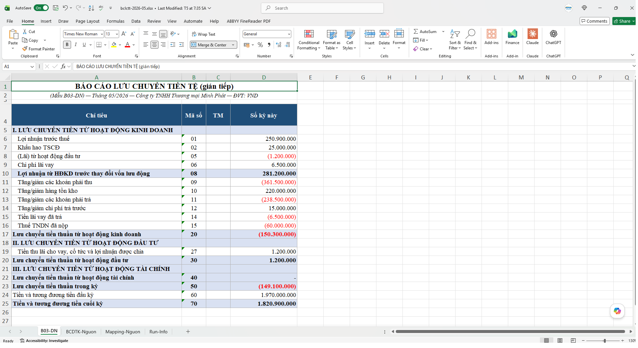The image size is (638, 348).
Task: Click the zoom slider handle
Action: pos(605,341)
